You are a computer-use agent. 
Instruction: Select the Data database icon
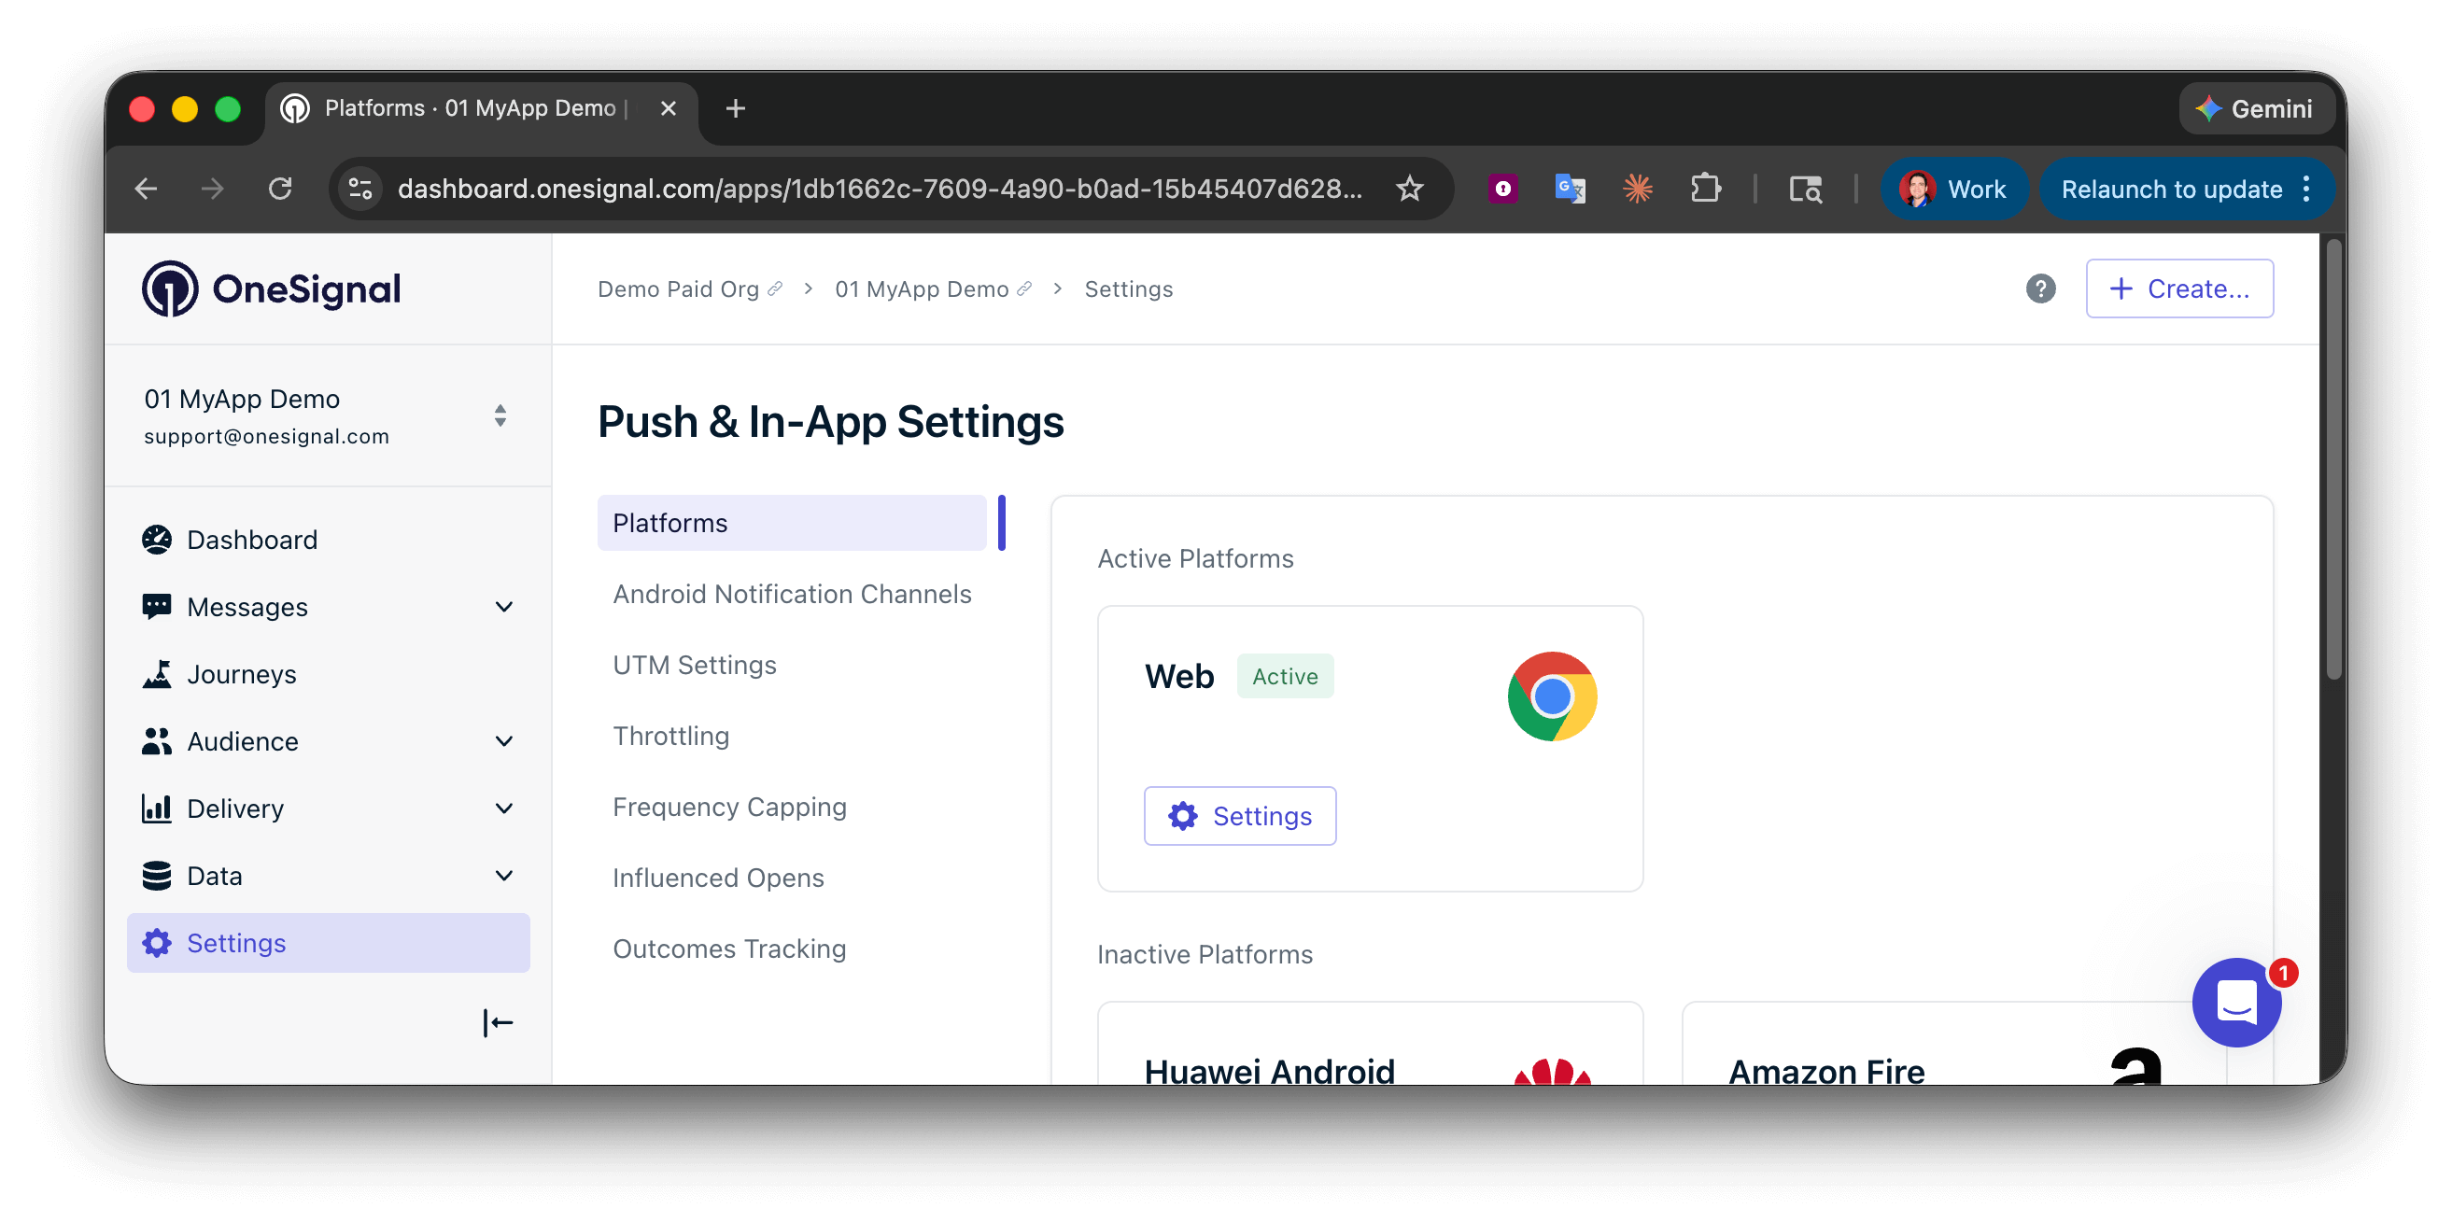pyautogui.click(x=156, y=875)
